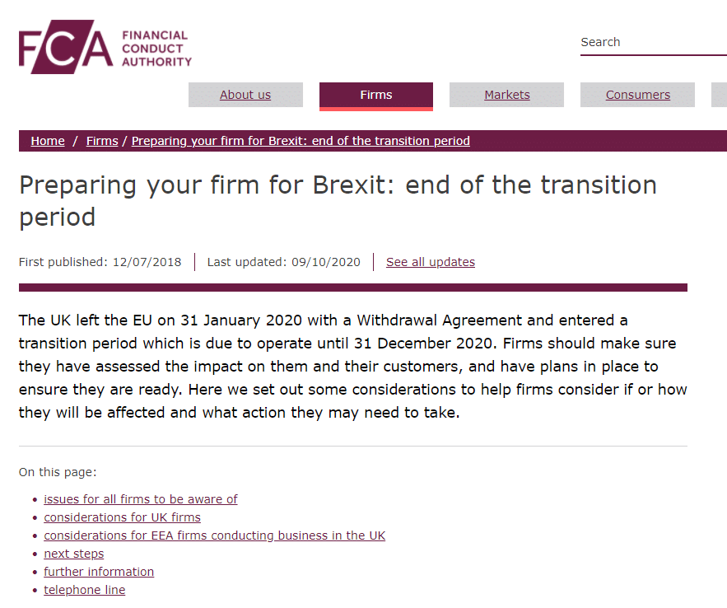Go to the telephone line section

click(85, 590)
